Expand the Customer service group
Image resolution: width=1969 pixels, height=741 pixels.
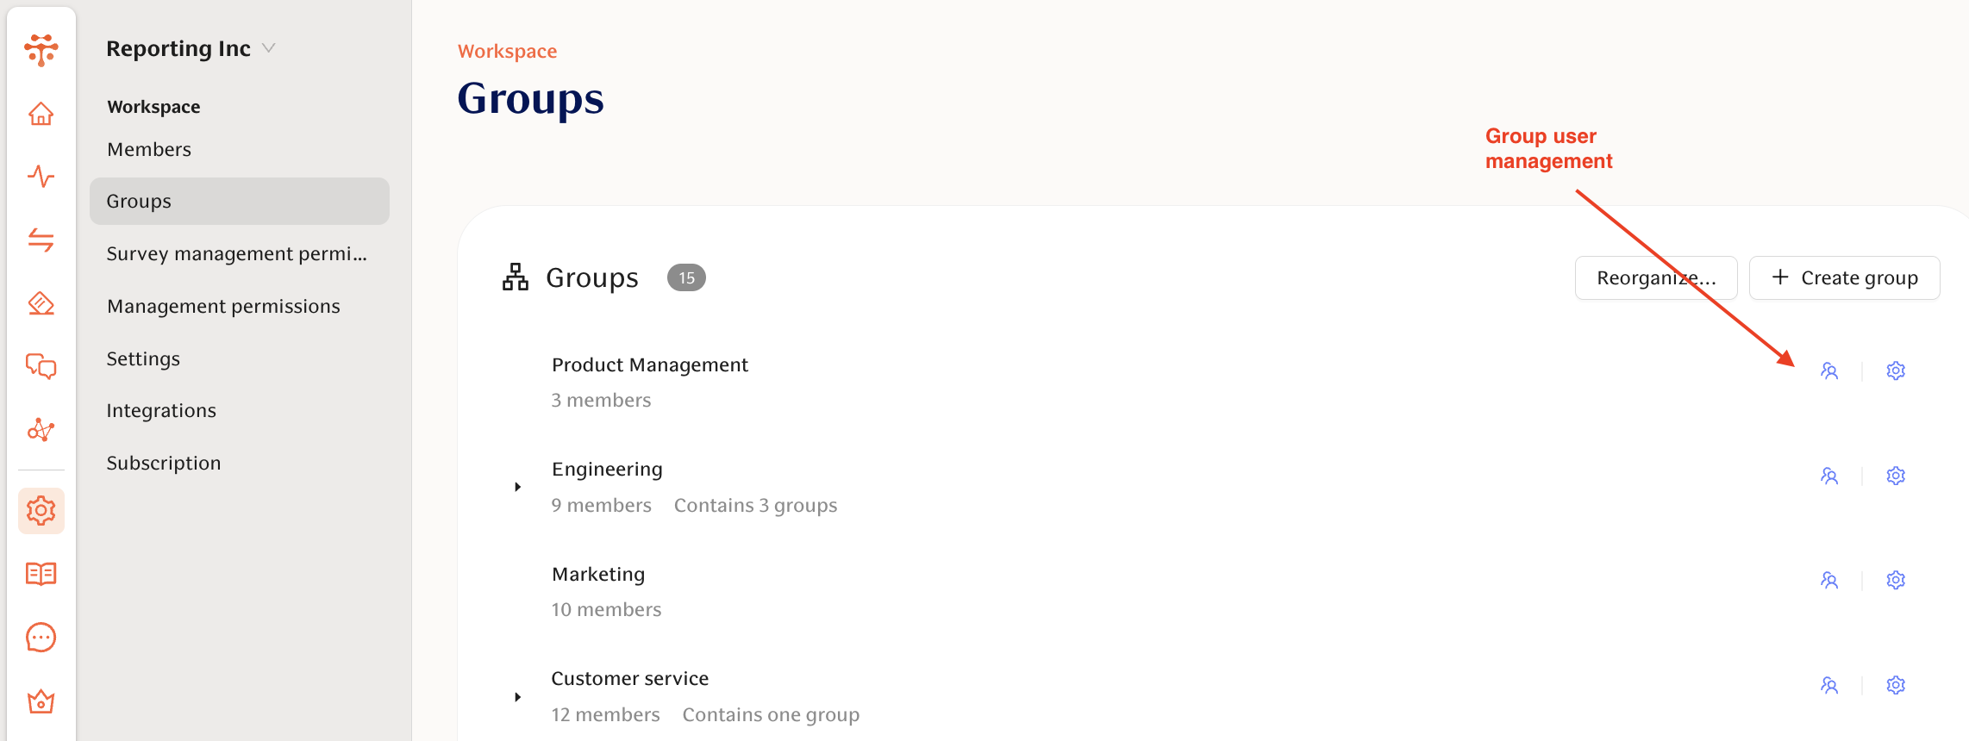tap(517, 696)
